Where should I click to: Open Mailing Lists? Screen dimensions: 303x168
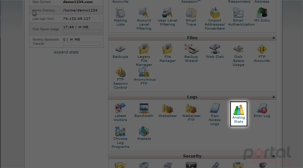[x=120, y=17]
